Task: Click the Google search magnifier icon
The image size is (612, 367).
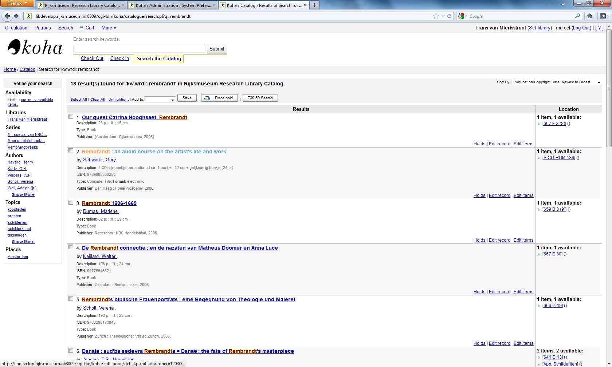Action: [577, 16]
